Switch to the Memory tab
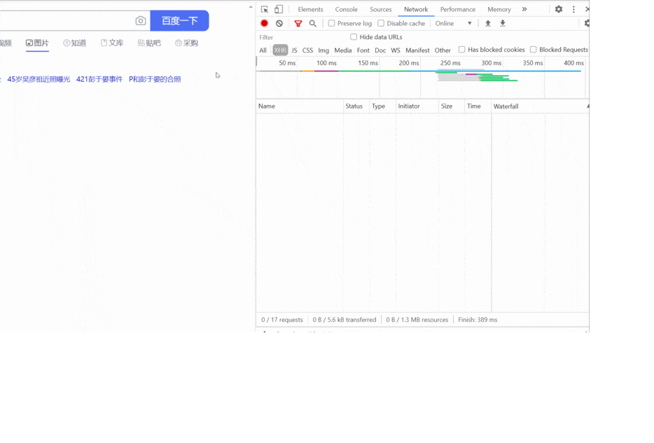654x443 pixels. [x=499, y=9]
